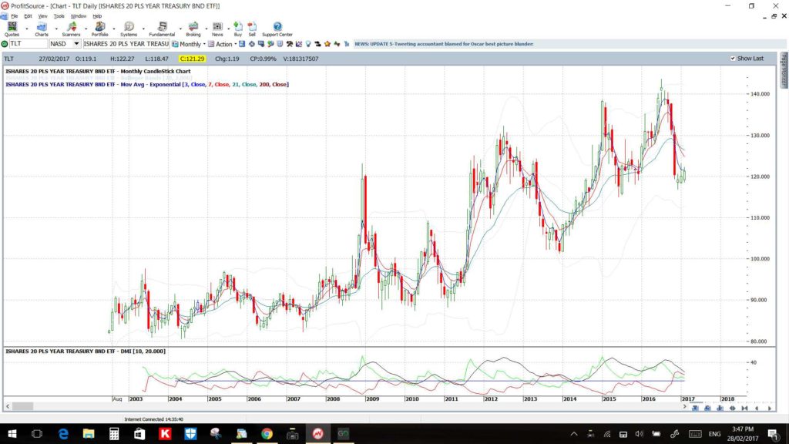
Task: Click the expand horizontal arrows icon
Action: point(732,409)
